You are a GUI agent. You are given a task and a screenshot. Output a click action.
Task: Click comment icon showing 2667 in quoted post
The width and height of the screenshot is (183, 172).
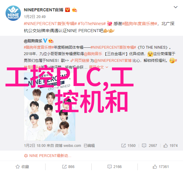point(144,145)
